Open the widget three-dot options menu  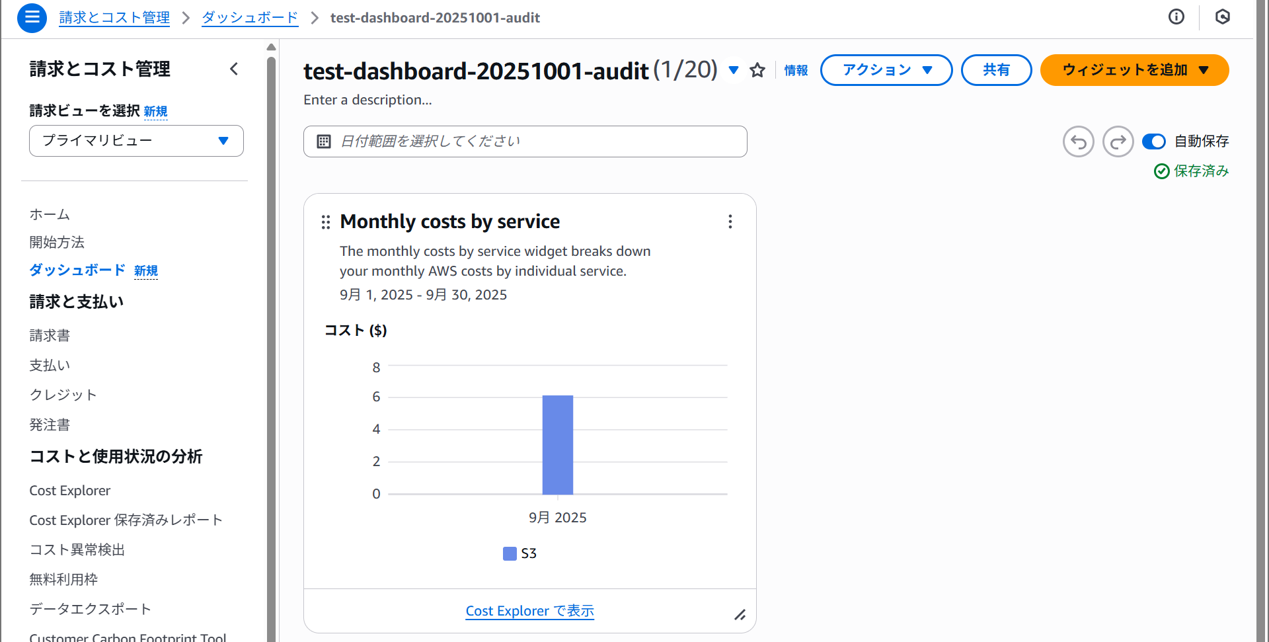730,221
